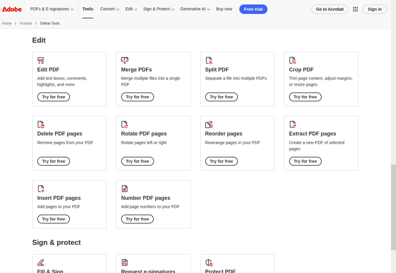Select the Tools tab in navigation
The image size is (396, 273).
(x=88, y=9)
